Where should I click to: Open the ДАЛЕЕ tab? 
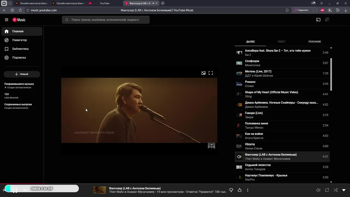pos(250,42)
